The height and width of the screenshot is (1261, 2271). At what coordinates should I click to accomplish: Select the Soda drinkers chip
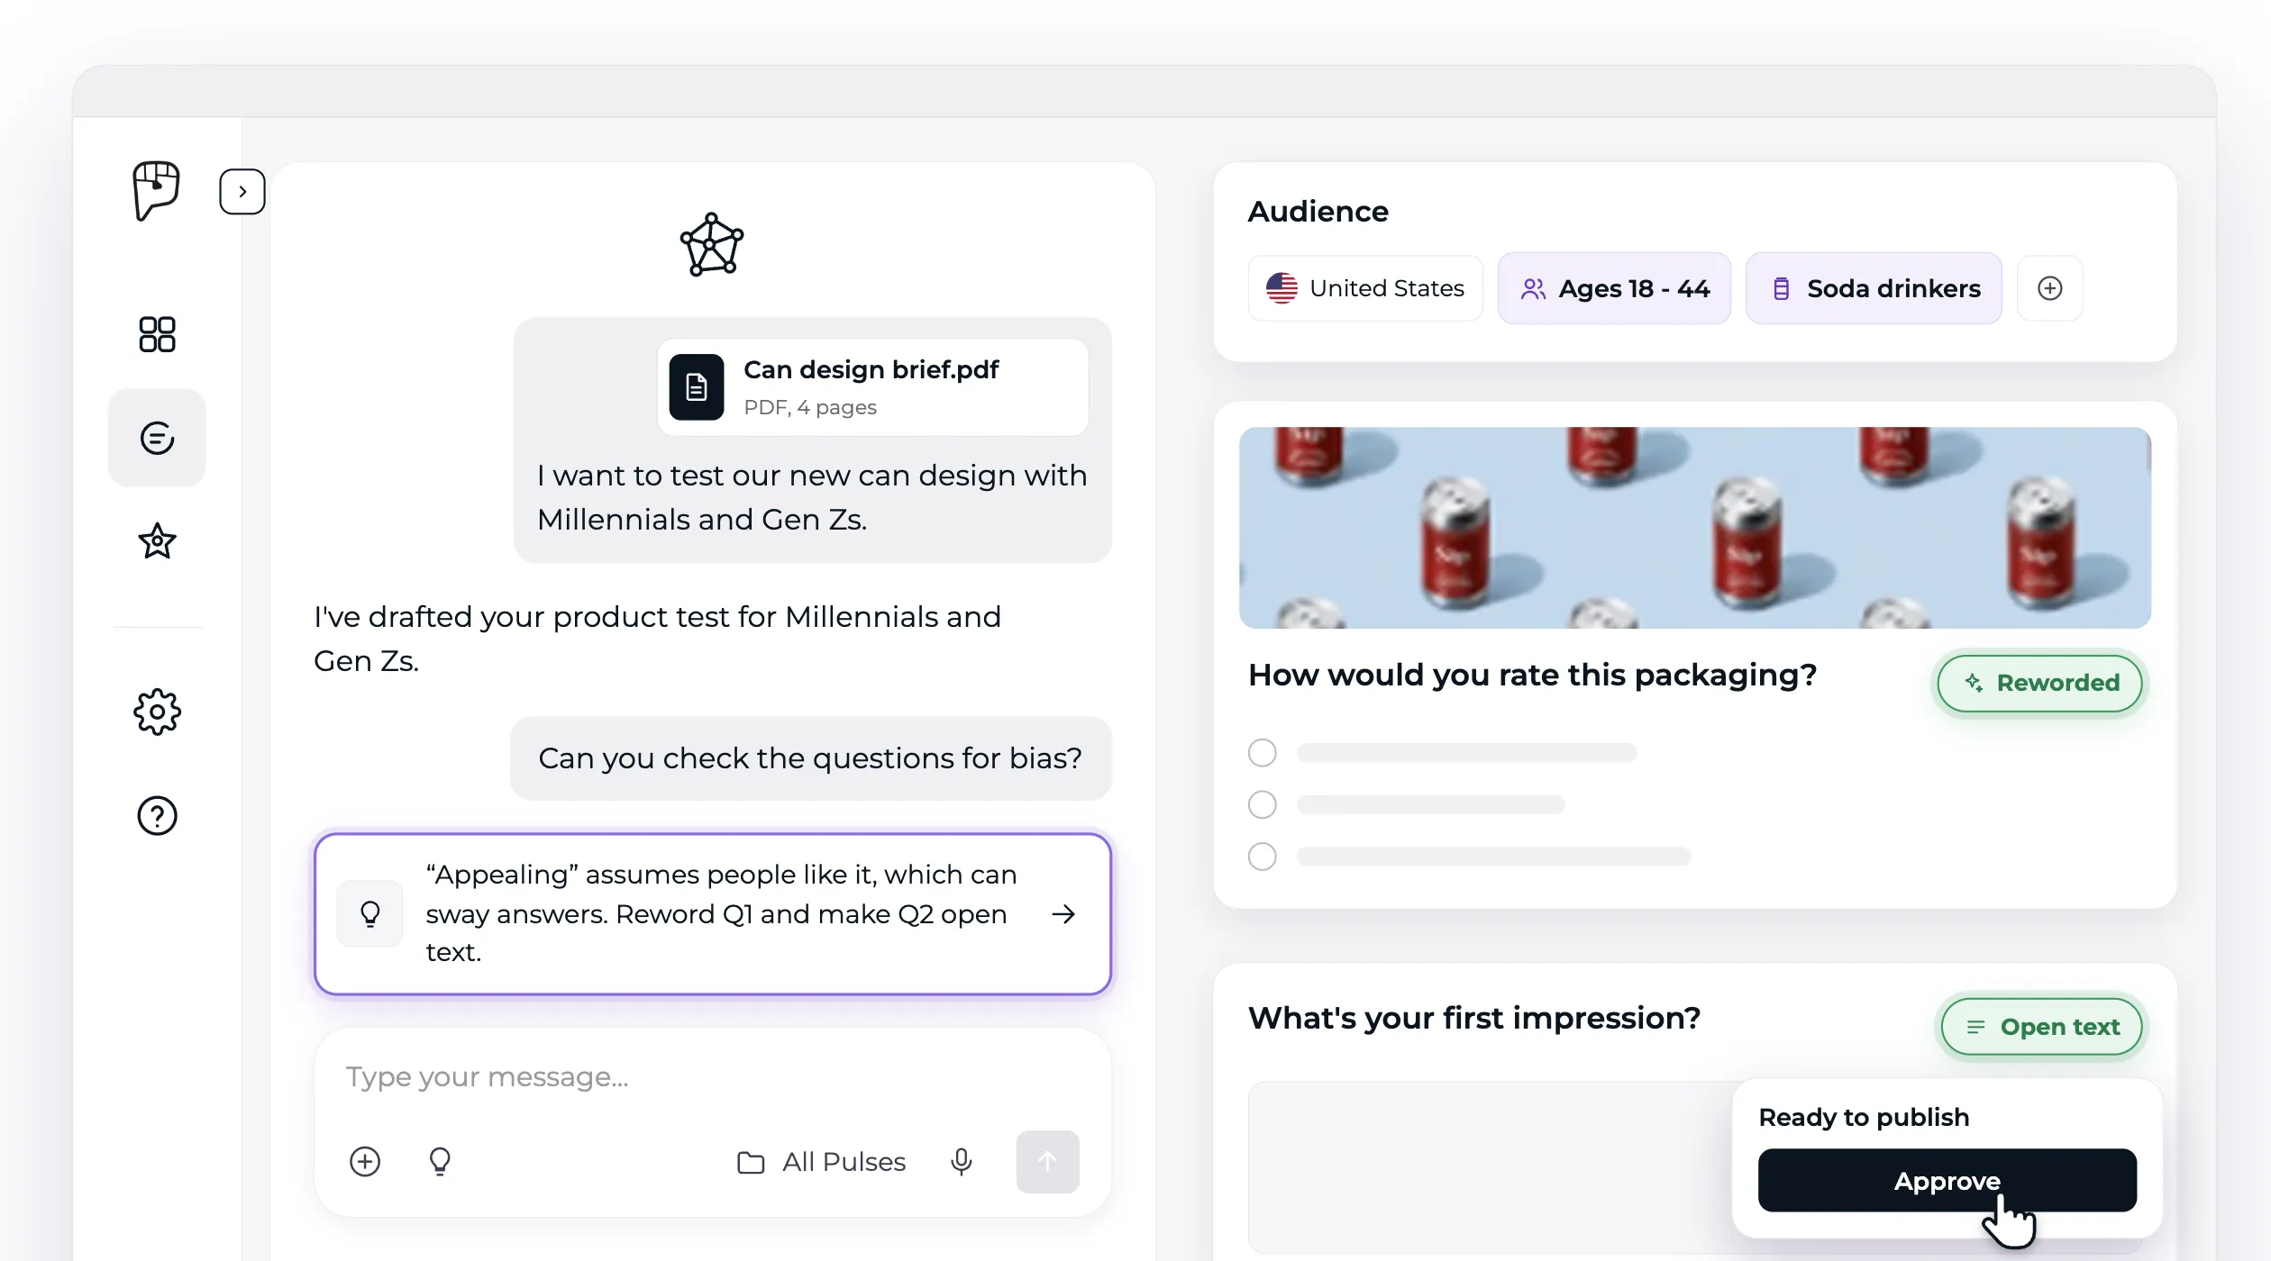click(x=1874, y=288)
